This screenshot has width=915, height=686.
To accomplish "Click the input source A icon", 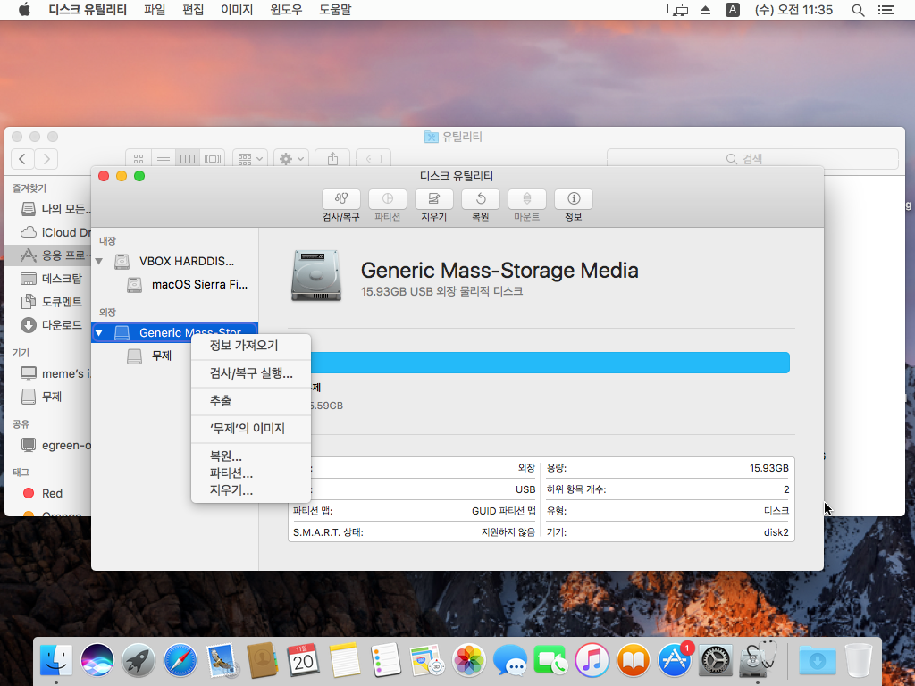I will [733, 9].
